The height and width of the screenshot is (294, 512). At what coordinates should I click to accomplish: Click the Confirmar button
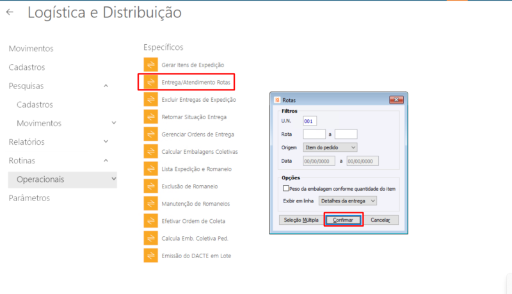point(343,220)
